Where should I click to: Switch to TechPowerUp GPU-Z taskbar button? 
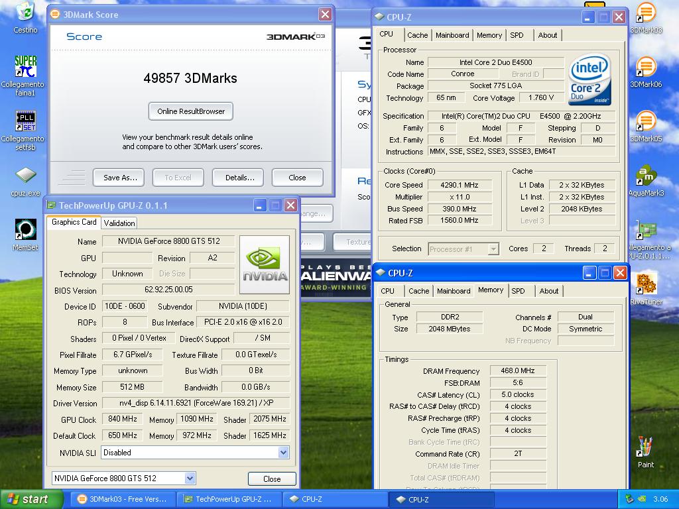229,499
